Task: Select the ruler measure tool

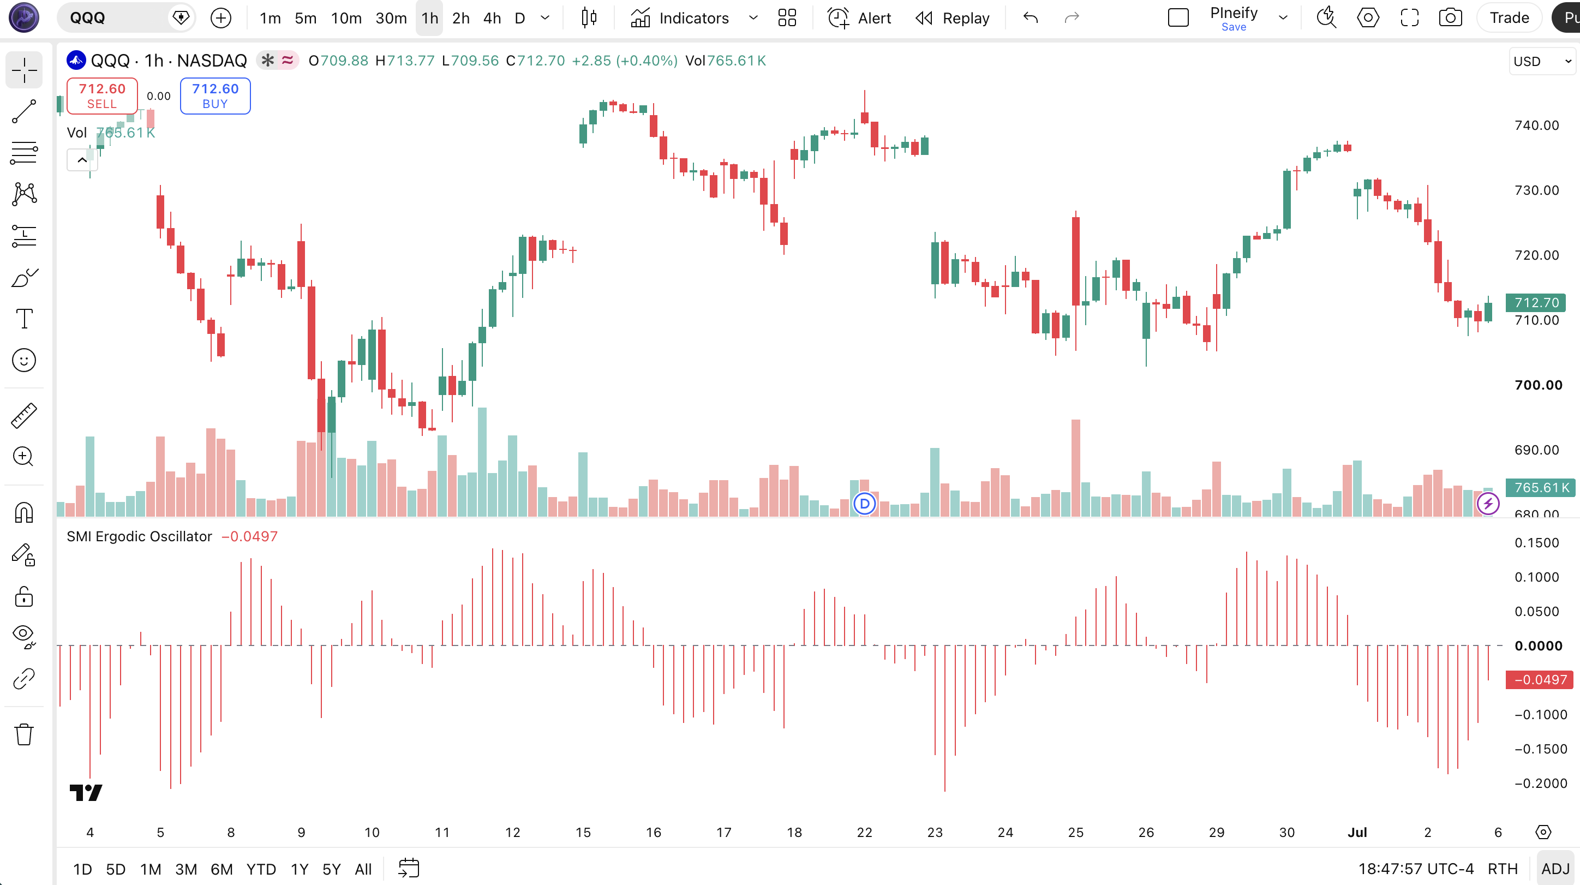Action: point(24,416)
